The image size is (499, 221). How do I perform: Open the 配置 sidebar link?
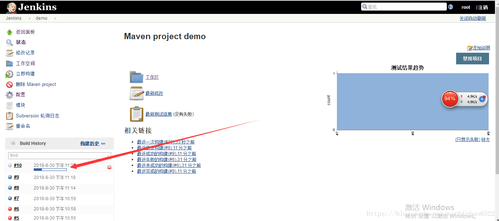coord(21,95)
